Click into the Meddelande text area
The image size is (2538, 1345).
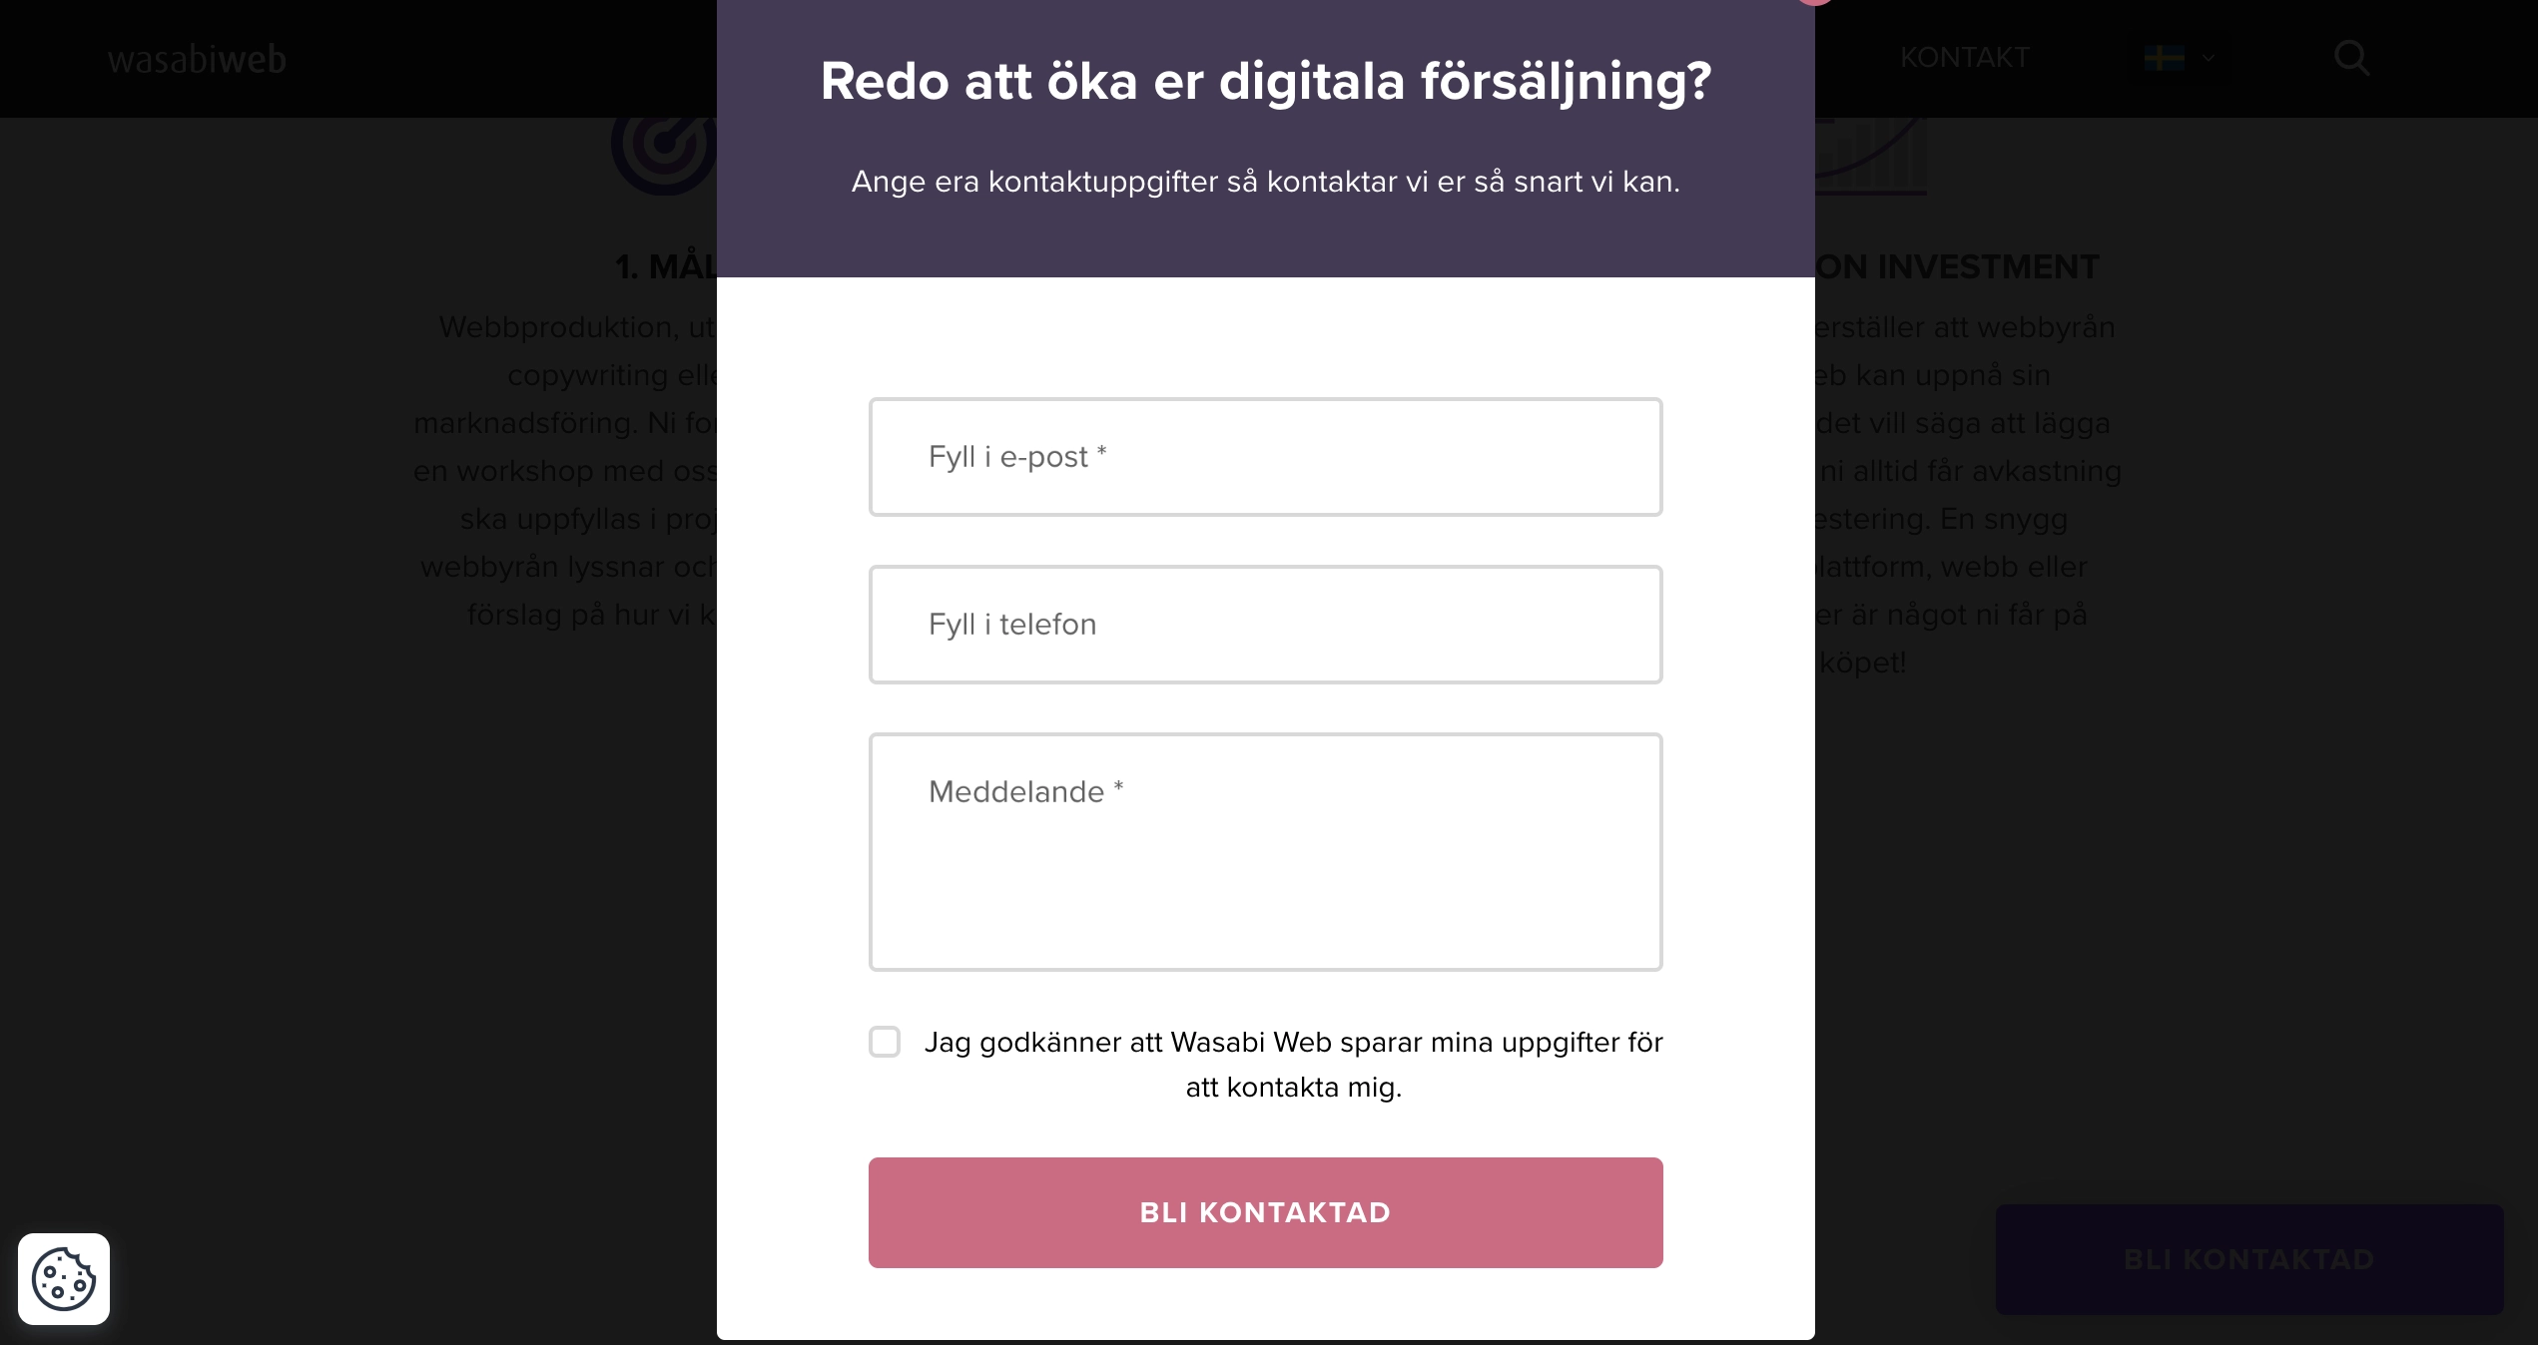pos(1265,851)
